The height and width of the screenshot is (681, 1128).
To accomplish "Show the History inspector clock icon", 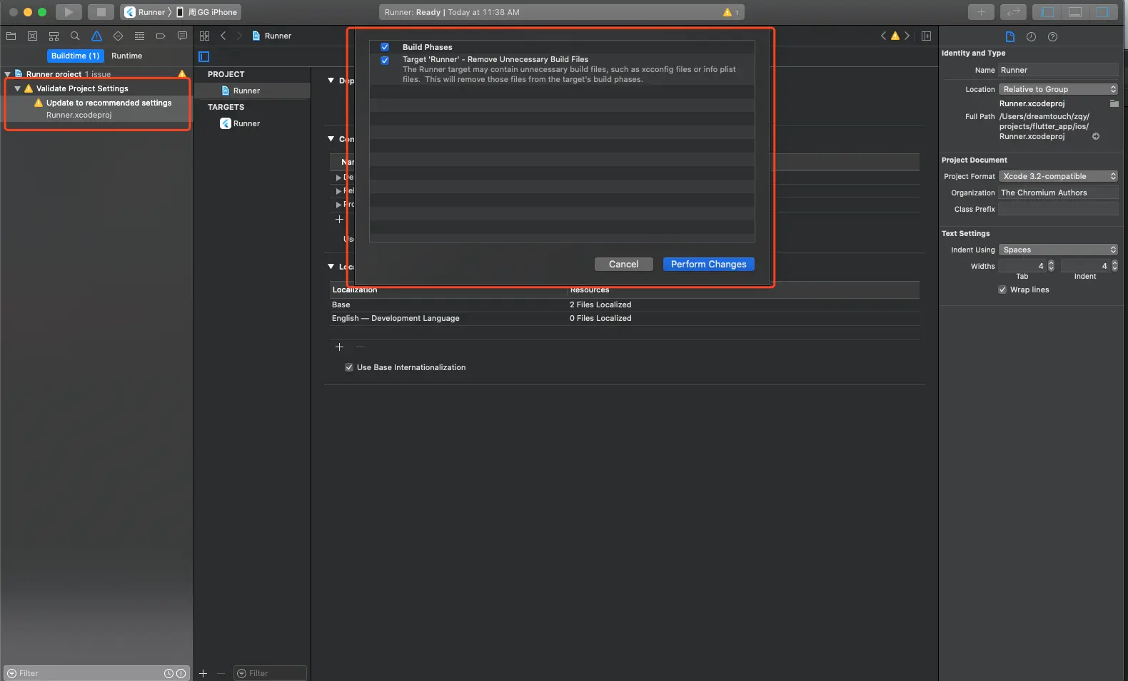I will coord(1031,36).
